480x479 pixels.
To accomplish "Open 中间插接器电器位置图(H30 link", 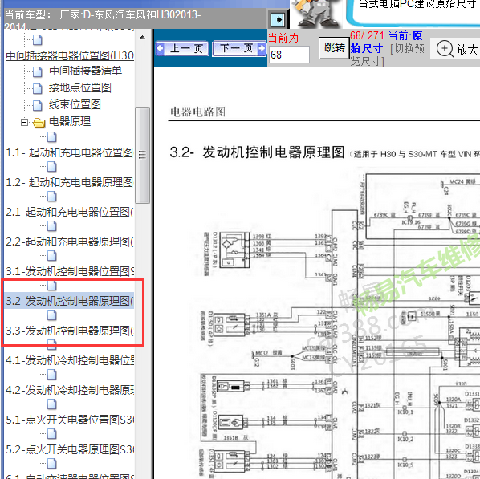I will (70, 55).
